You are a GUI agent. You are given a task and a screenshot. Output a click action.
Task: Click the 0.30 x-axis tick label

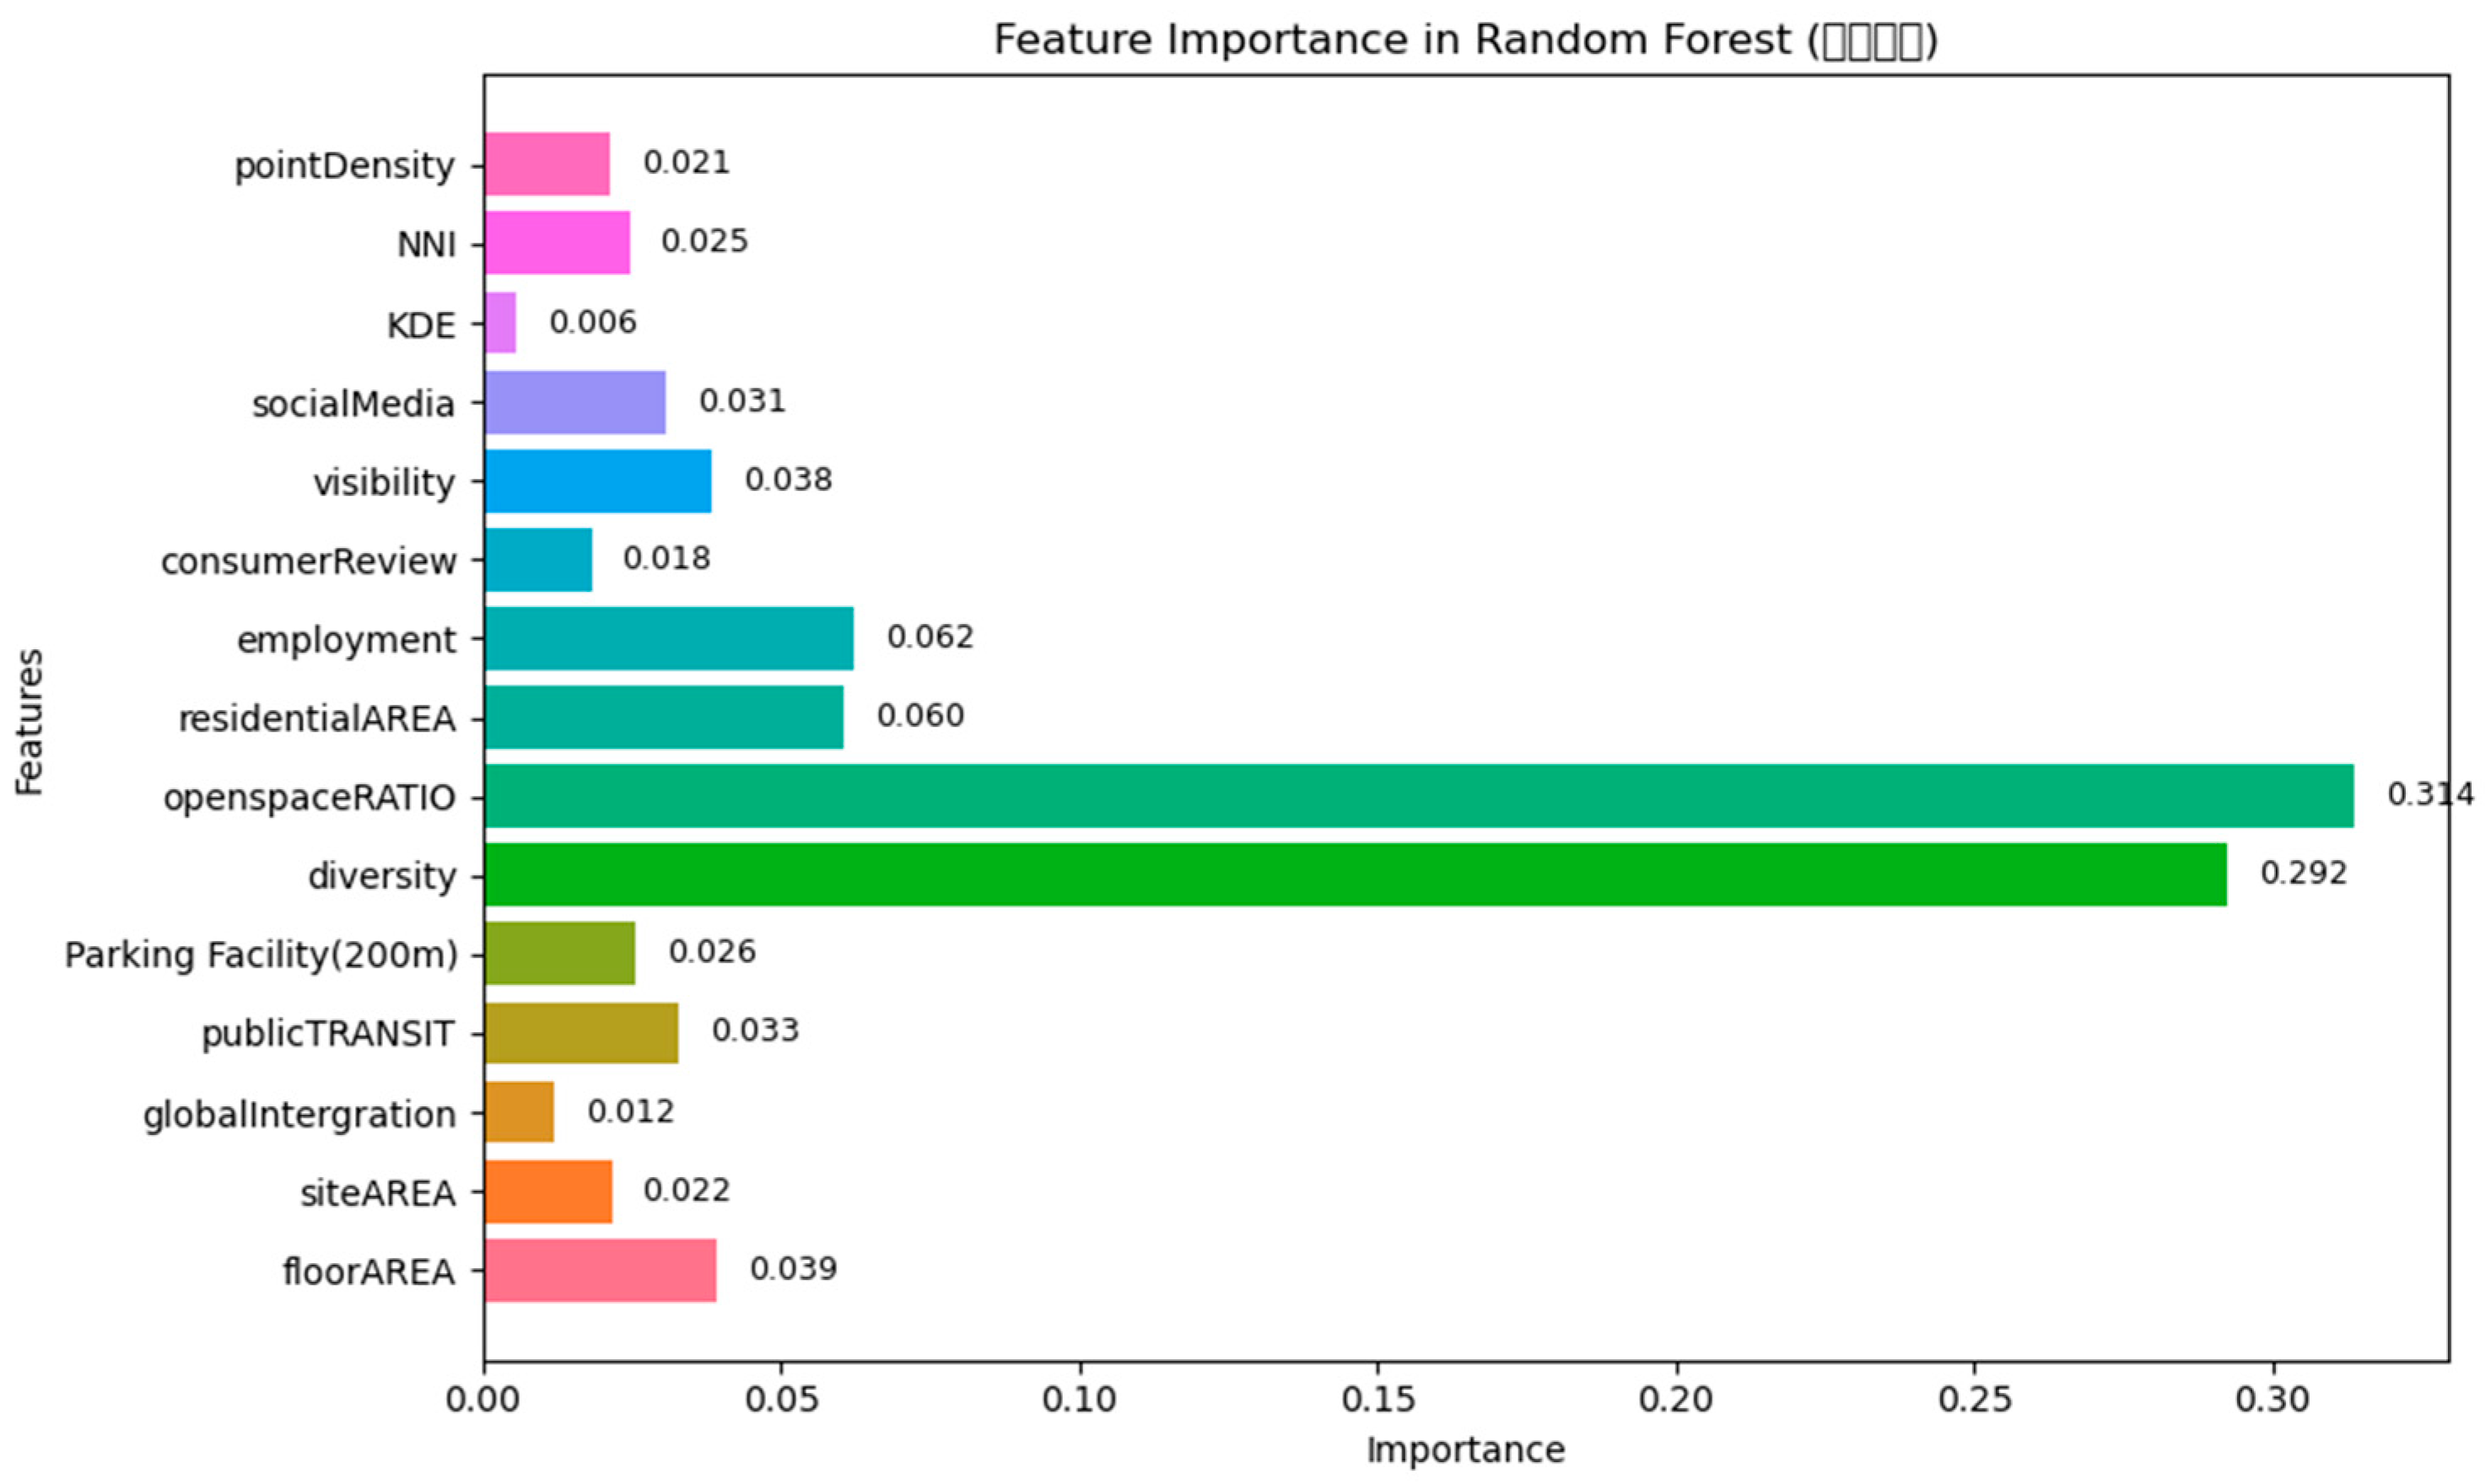[x=2273, y=1400]
